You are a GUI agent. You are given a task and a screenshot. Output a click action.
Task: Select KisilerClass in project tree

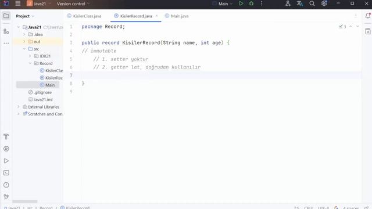pyautogui.click(x=52, y=71)
